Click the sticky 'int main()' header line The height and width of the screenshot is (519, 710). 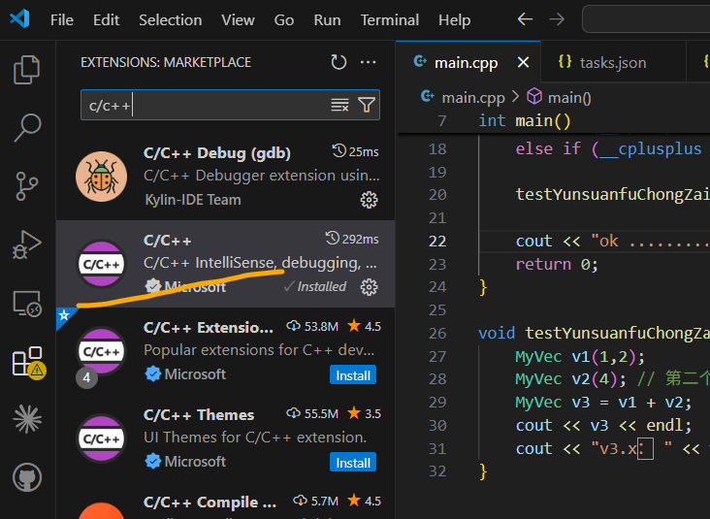pos(525,120)
